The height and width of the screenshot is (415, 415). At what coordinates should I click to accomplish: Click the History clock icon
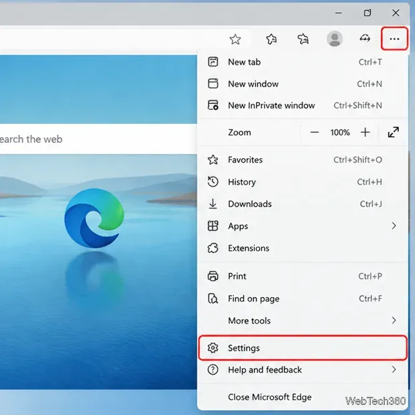point(213,182)
